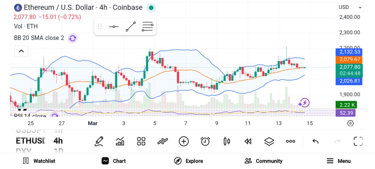The width and height of the screenshot is (375, 169).
Task: Expand more toolbar options via three dots
Action: point(291,141)
